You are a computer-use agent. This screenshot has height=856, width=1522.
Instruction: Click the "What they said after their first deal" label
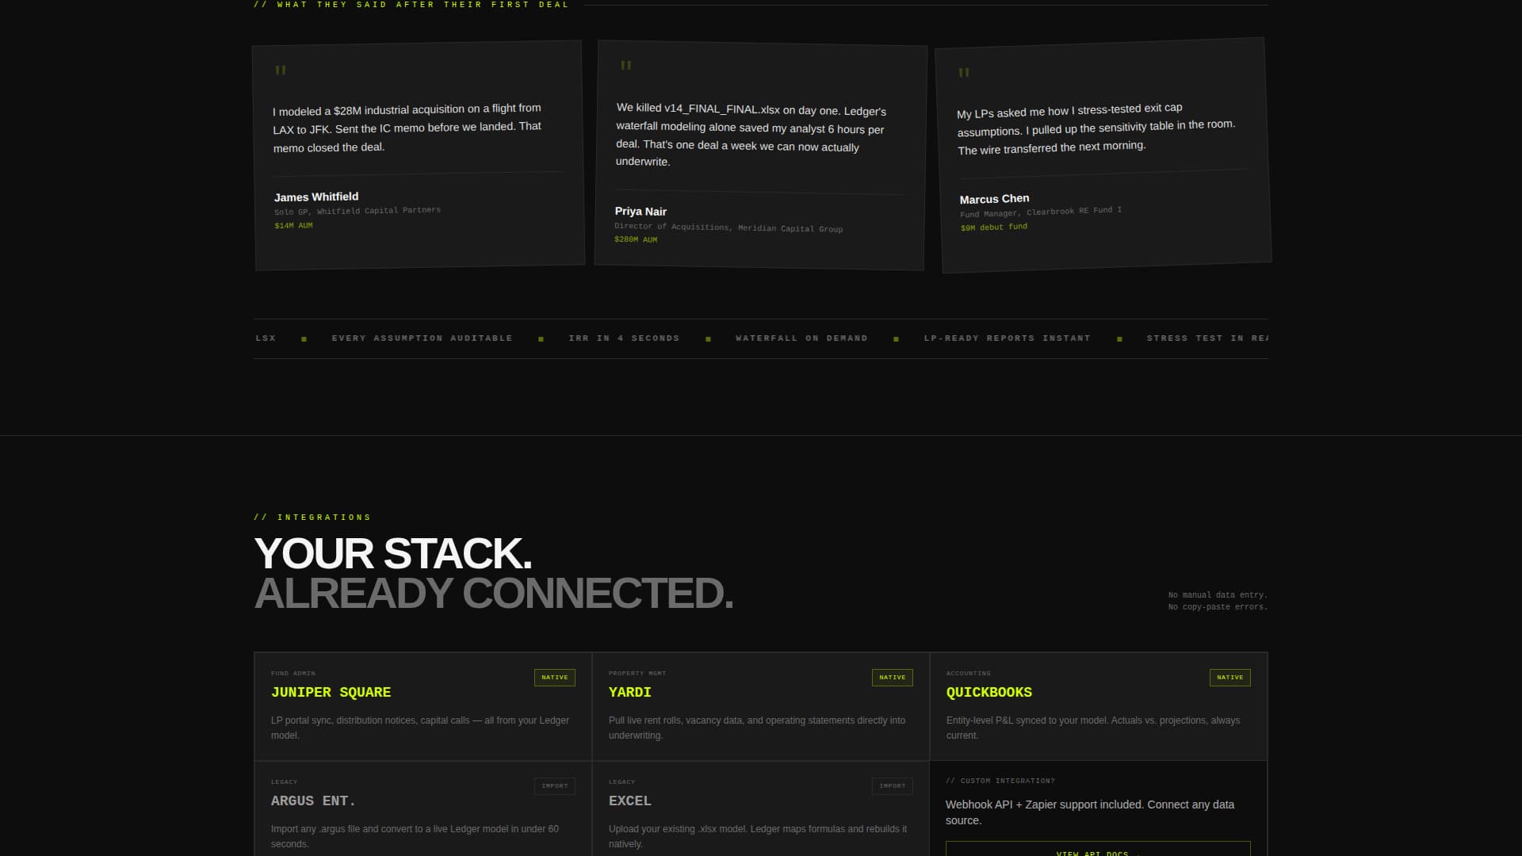pos(411,5)
